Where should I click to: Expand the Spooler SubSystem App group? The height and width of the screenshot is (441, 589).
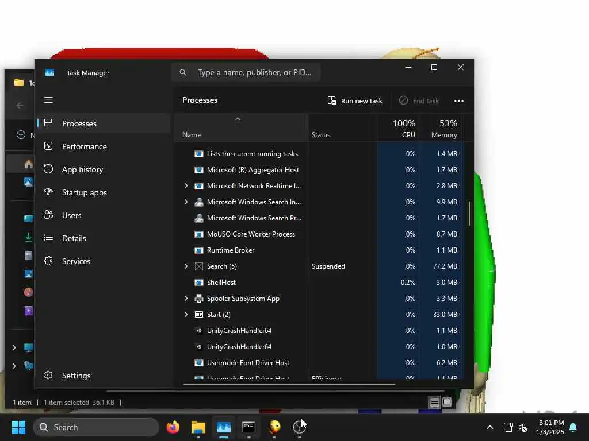coord(186,299)
